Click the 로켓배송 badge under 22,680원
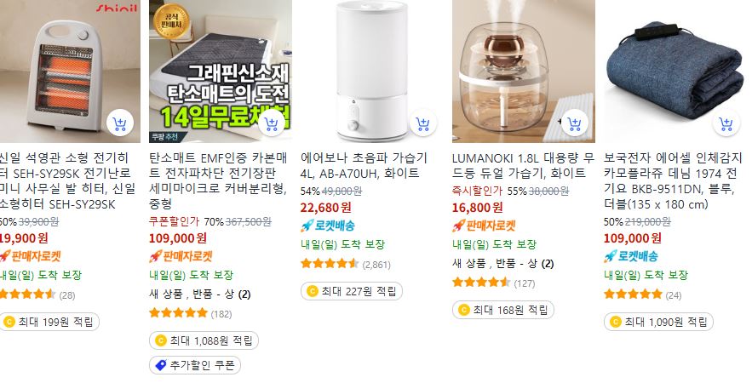 328,226
